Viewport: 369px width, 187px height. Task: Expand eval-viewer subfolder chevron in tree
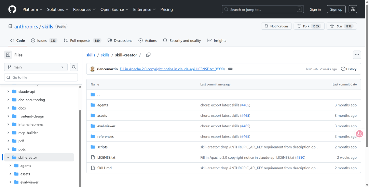[10, 182]
